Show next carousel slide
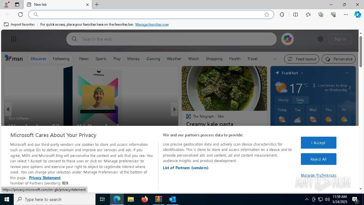This screenshot has width=364, height=205. coord(174,109)
